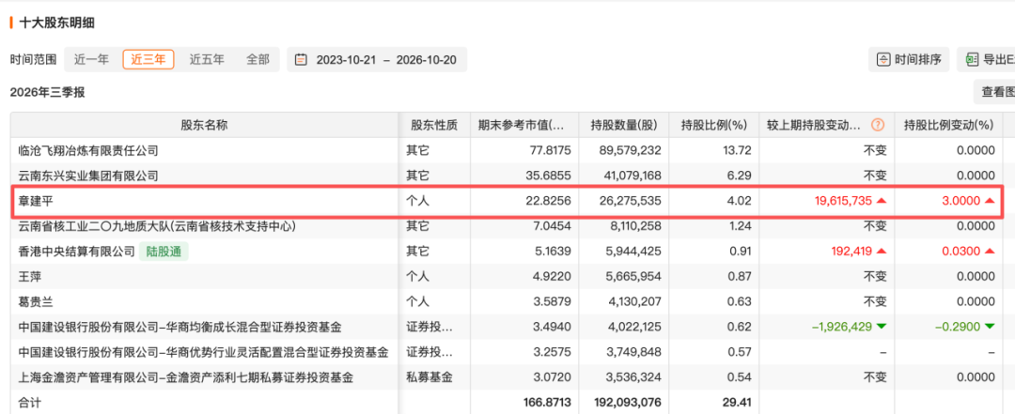
Task: Click the 十大股东明细 section title
Action: pyautogui.click(x=57, y=23)
